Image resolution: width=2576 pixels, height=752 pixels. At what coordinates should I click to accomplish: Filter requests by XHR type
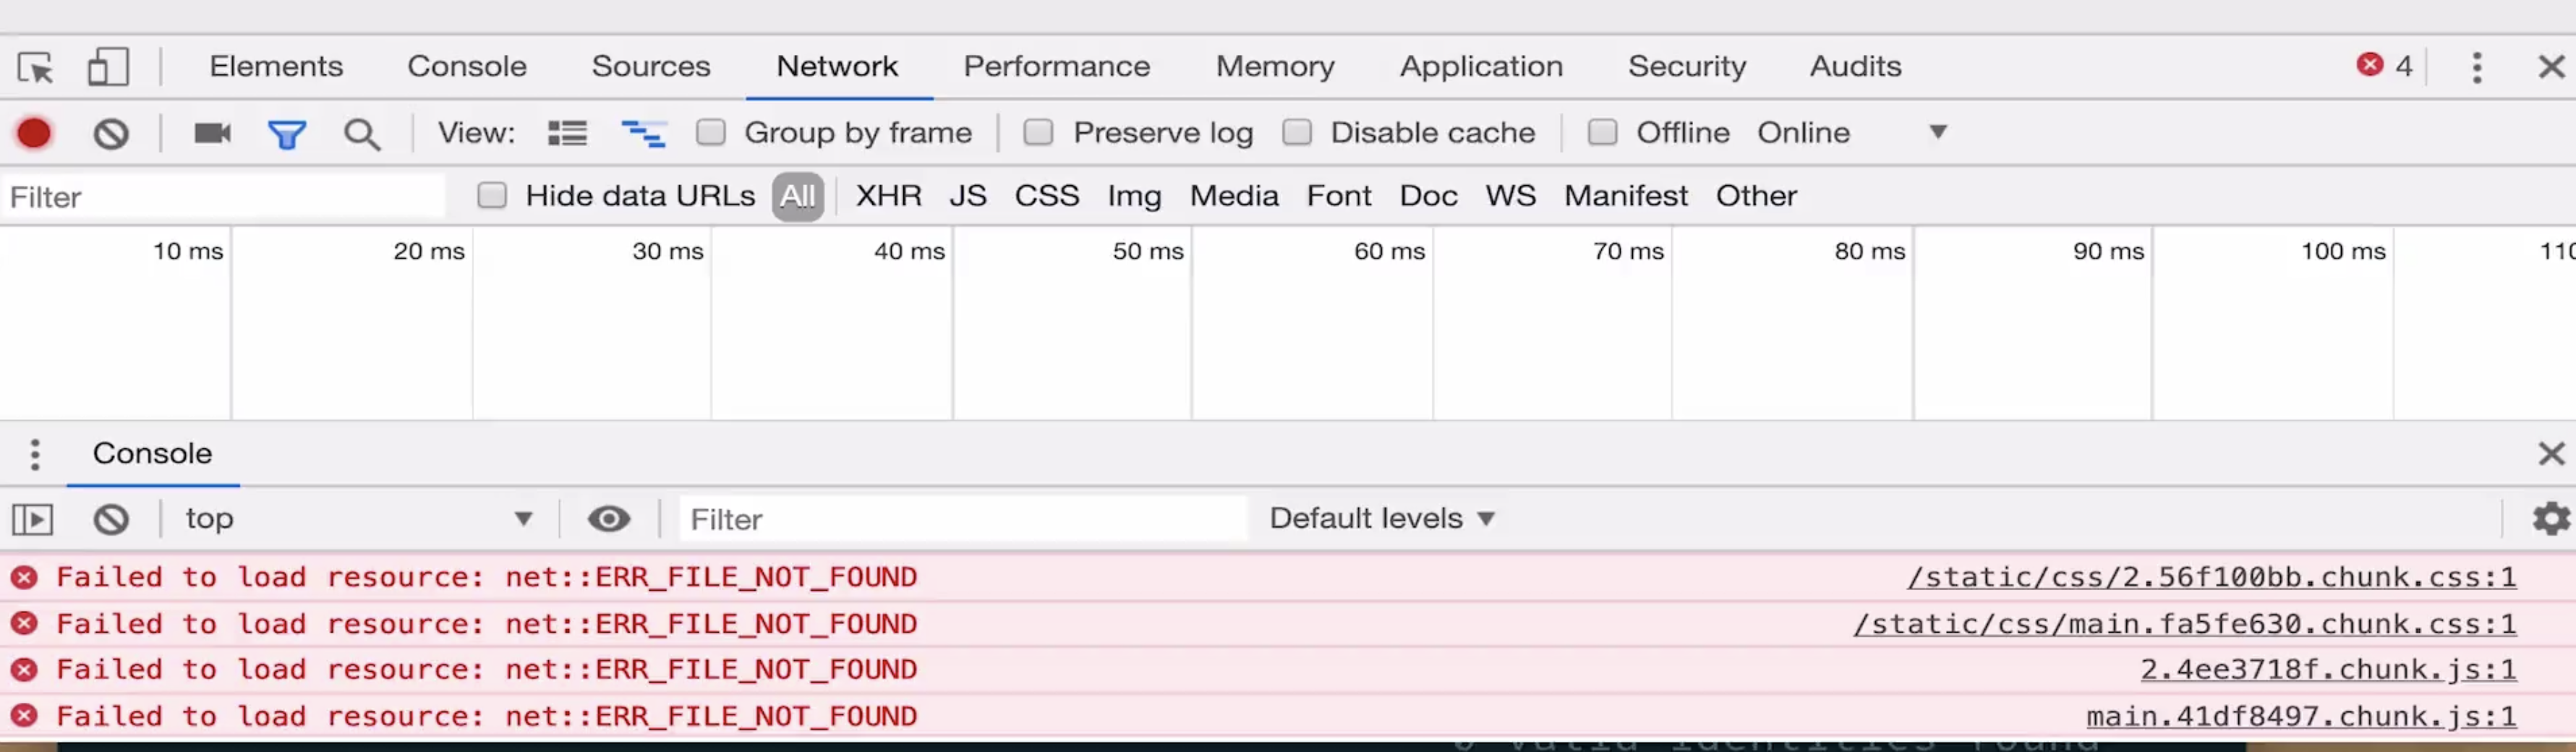point(888,195)
